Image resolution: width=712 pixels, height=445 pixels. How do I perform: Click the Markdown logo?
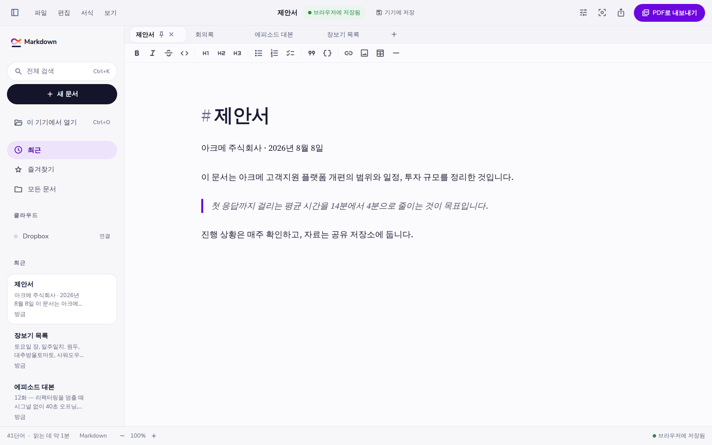34,42
